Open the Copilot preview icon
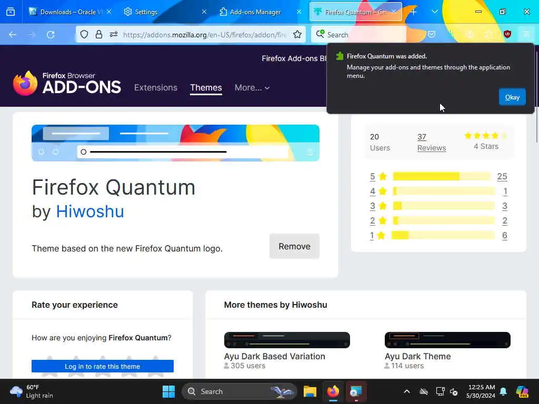The width and height of the screenshot is (539, 404). coord(522,391)
